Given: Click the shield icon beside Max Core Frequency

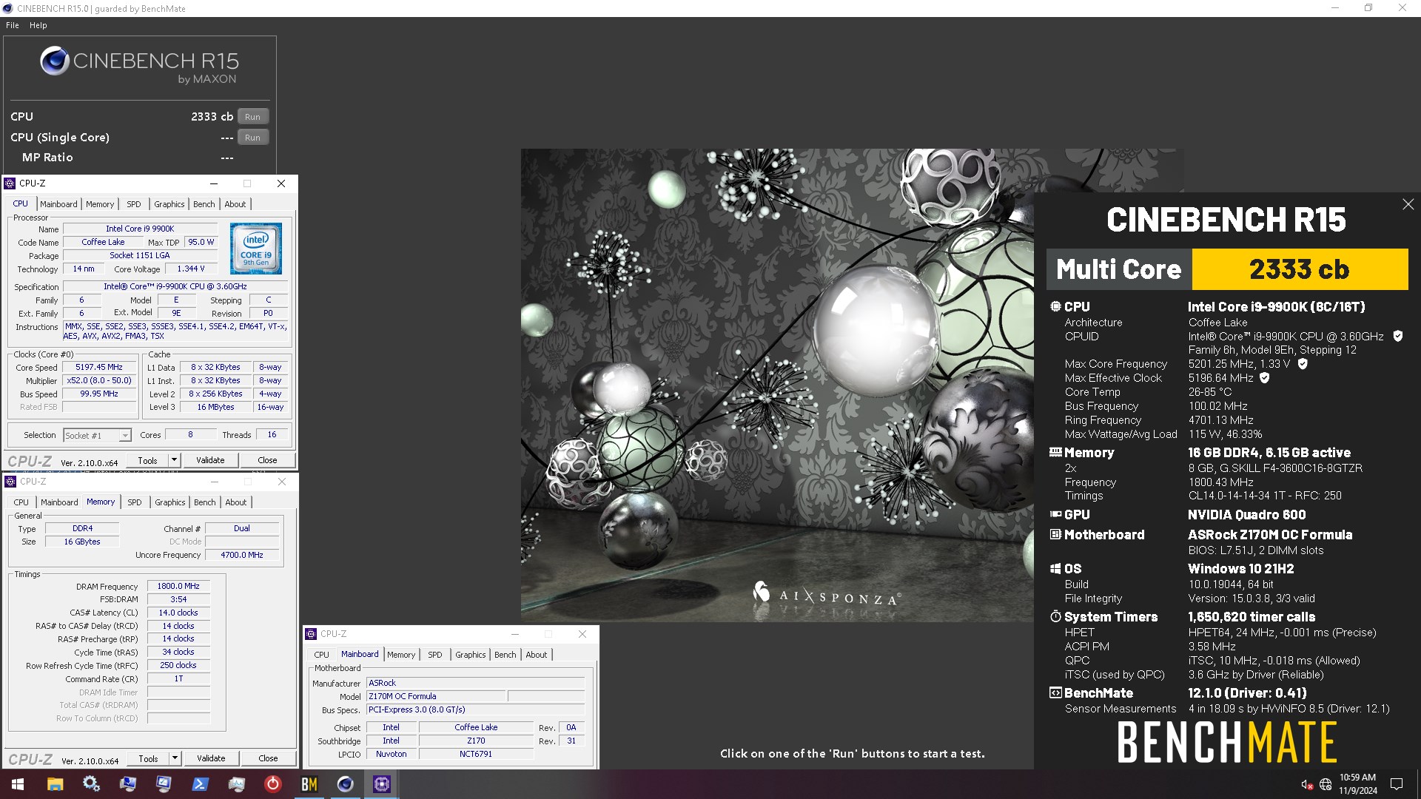Looking at the screenshot, I should 1303,363.
